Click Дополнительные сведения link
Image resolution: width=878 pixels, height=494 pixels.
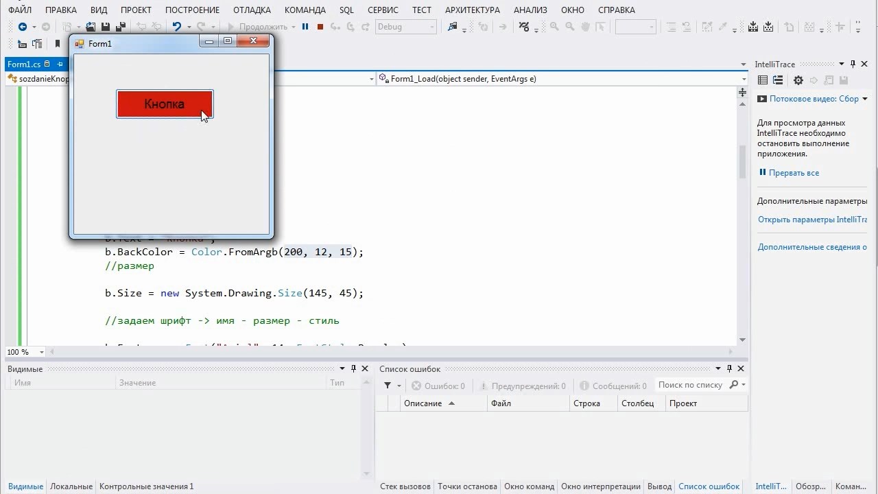coord(812,247)
